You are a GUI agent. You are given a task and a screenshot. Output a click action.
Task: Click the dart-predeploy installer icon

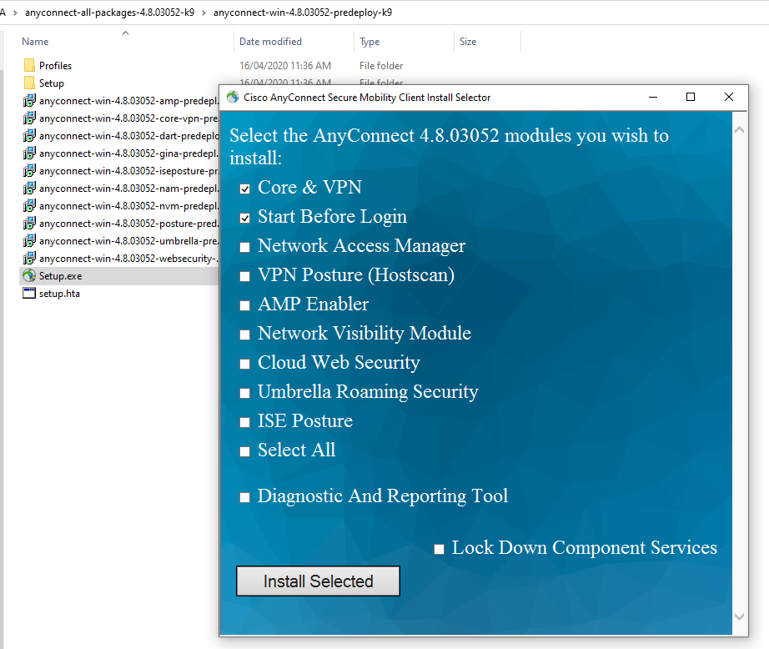(29, 135)
